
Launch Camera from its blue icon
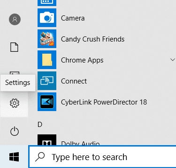(47, 18)
